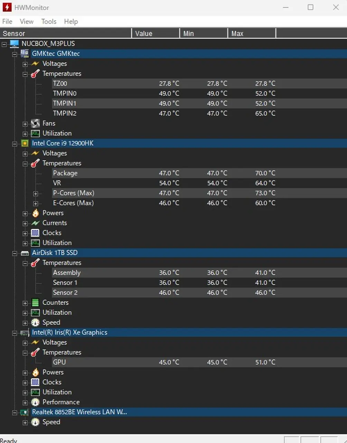The height and width of the screenshot is (443, 347).
Task: Click the Value column header
Action: pyautogui.click(x=155, y=34)
